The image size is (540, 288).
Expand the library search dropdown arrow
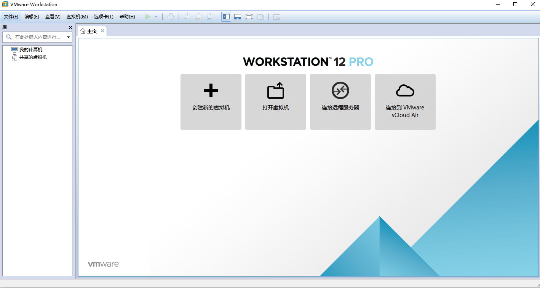[x=69, y=37]
